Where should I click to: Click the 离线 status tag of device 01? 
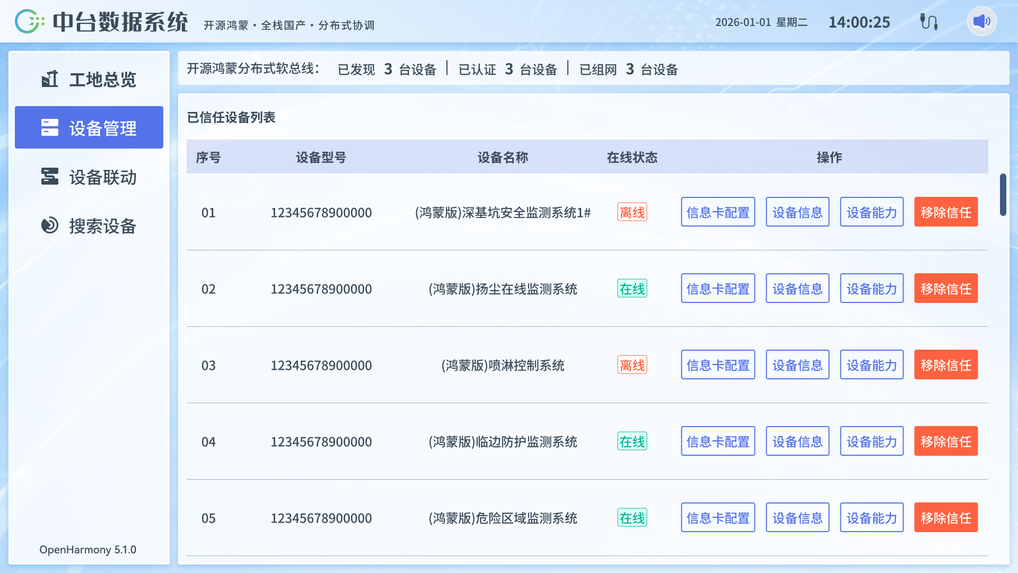pos(632,212)
